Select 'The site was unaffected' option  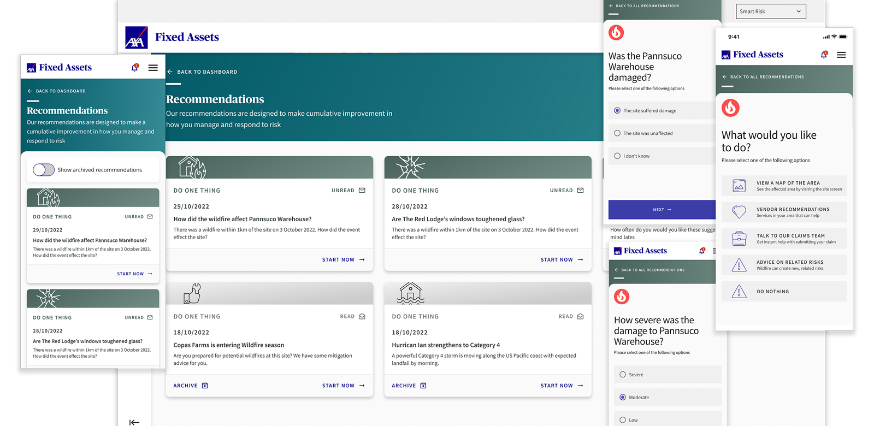(617, 133)
